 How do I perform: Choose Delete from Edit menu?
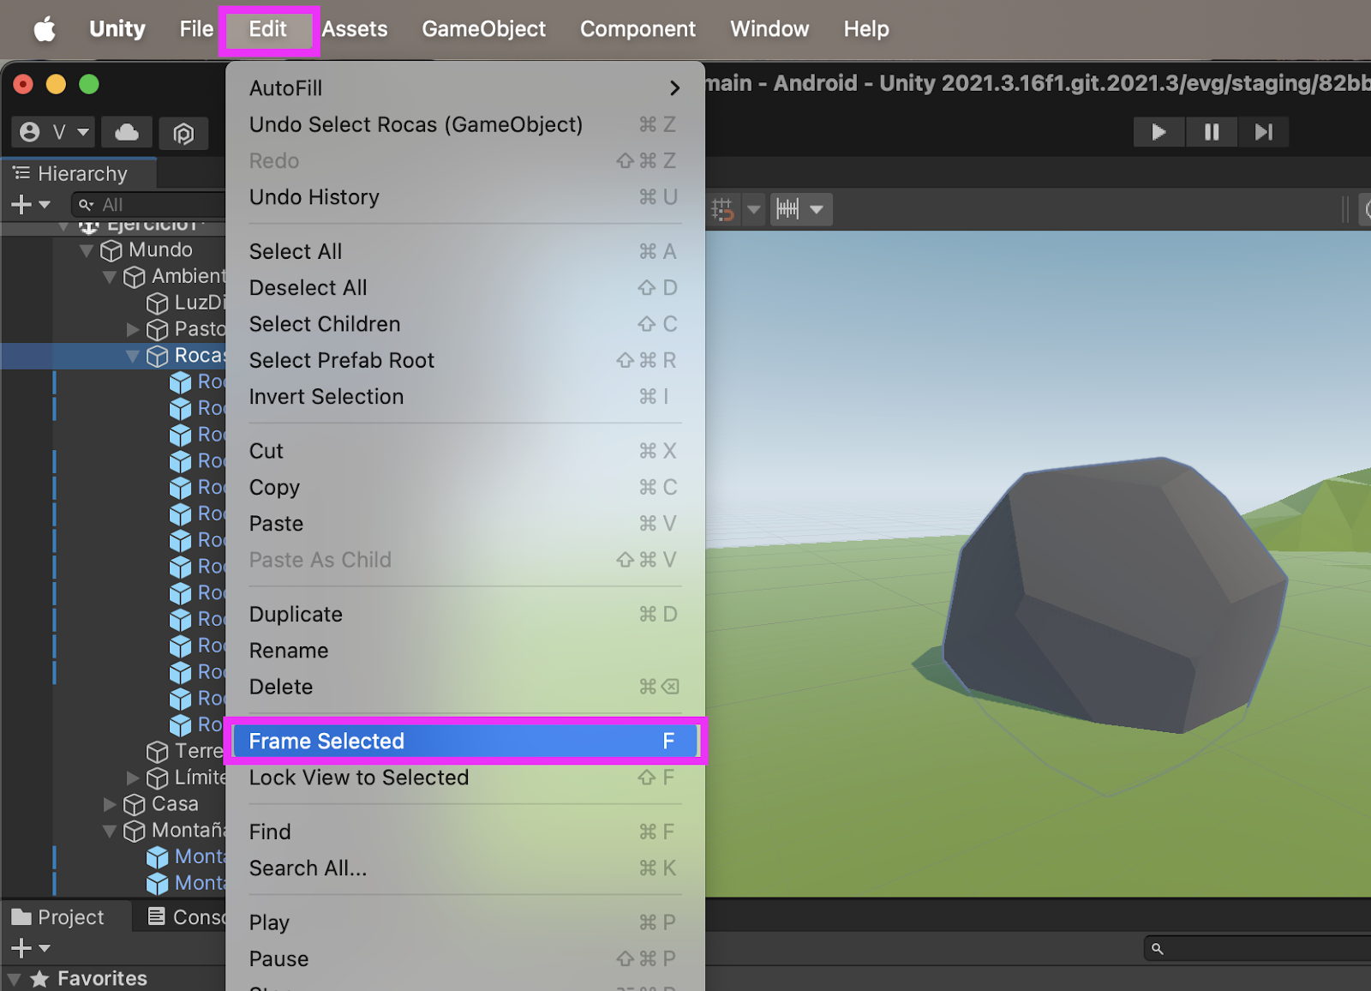click(465, 687)
